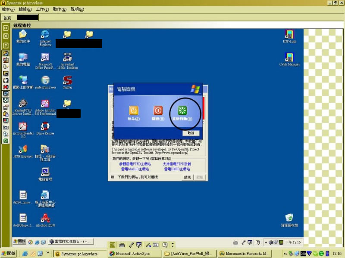Switch to Microsoft ActiveSync taskbar button
The height and width of the screenshot is (258, 345).
tap(135, 254)
